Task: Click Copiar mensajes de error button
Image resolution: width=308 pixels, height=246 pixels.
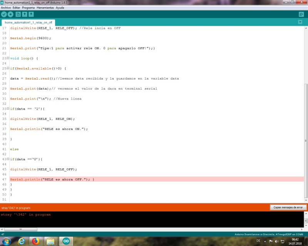Action: 288,207
